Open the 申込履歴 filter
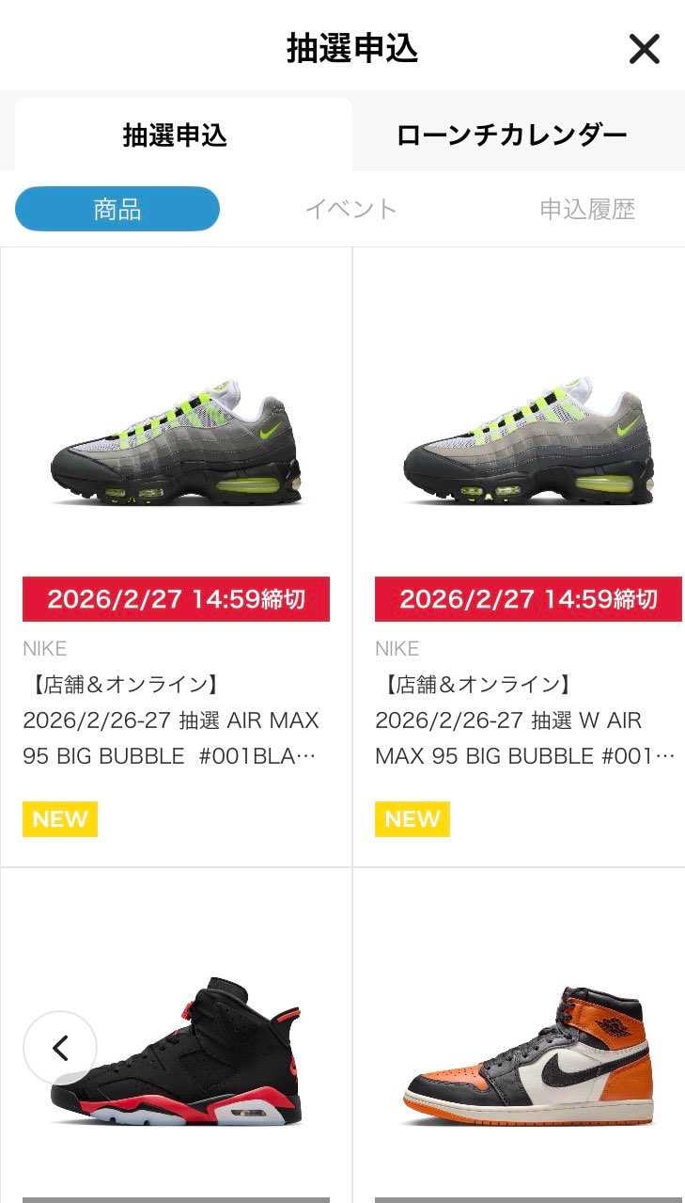Screen dimensions: 685x1203 (x=587, y=209)
